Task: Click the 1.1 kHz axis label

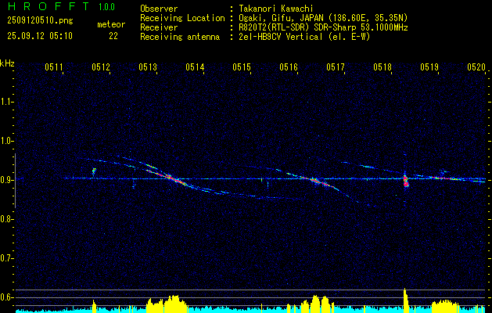Action: 7,102
